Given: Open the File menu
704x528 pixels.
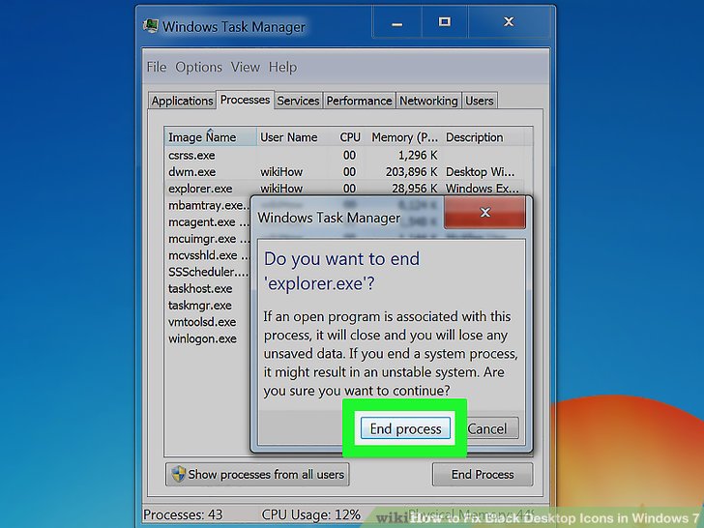Looking at the screenshot, I should tap(157, 67).
